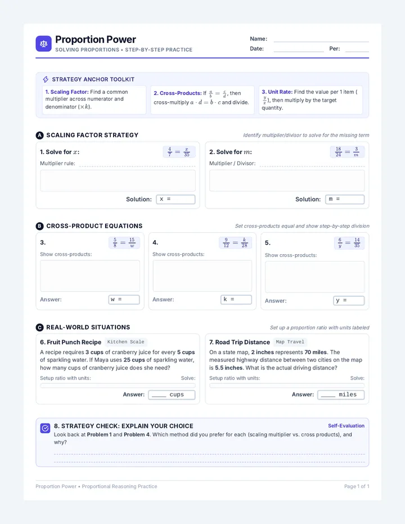Click the Map Travel tag
The height and width of the screenshot is (524, 405).
coord(290,342)
